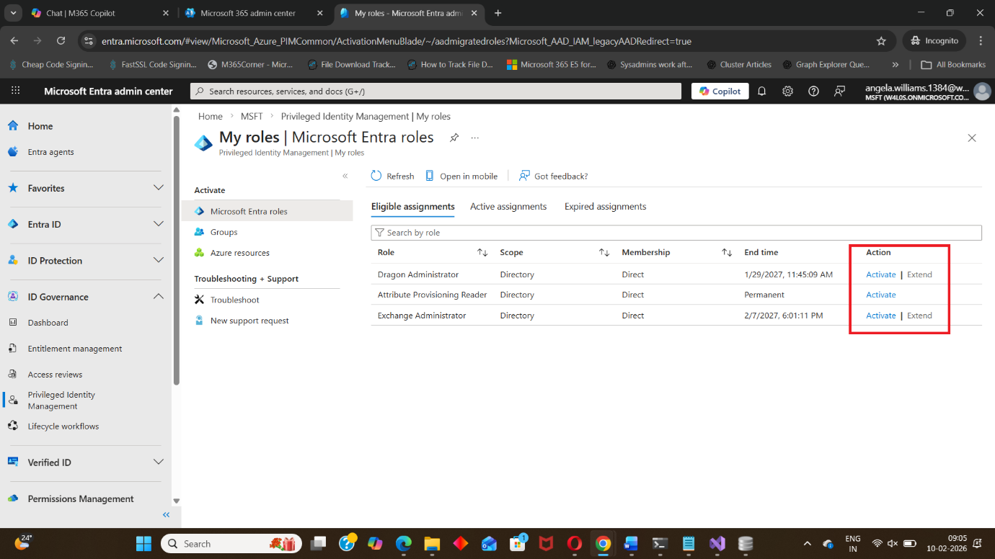The image size is (995, 559).
Task: Collapse the Activate side menu
Action: click(345, 176)
